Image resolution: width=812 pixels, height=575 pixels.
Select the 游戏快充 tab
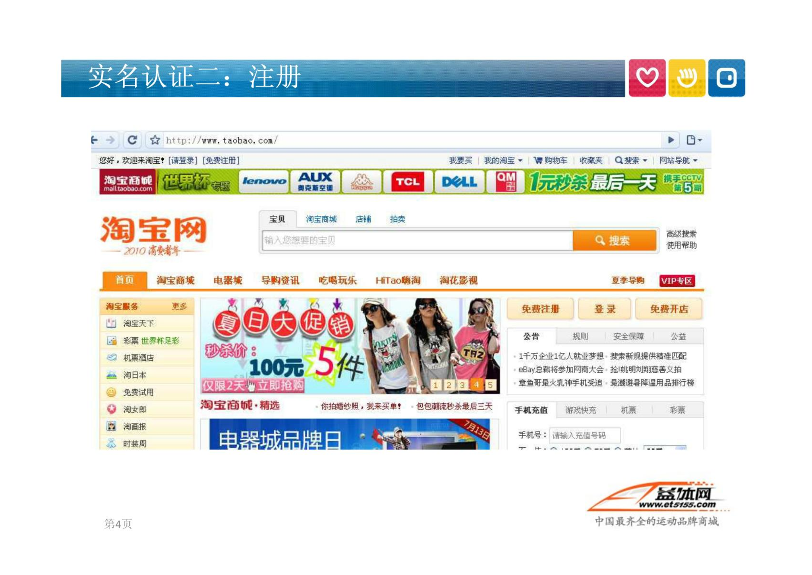[581, 411]
